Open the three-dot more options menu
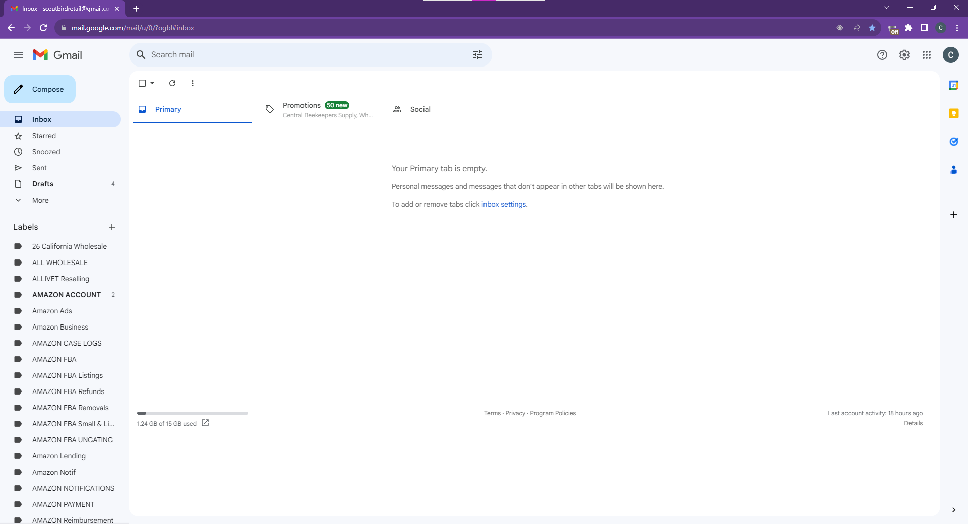The image size is (968, 524). [193, 83]
